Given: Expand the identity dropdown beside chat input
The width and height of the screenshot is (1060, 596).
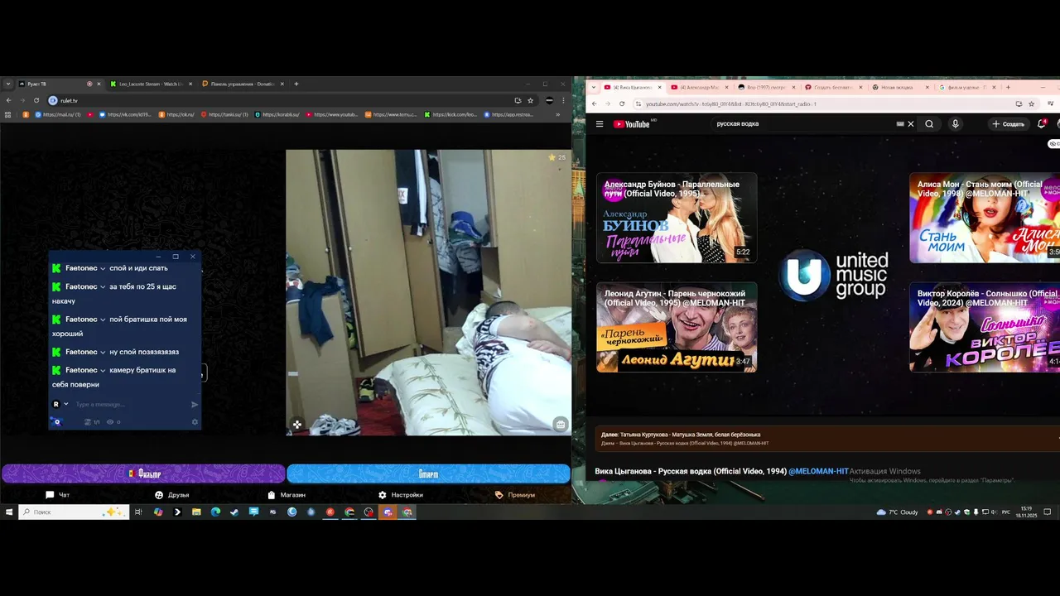Looking at the screenshot, I should point(66,405).
